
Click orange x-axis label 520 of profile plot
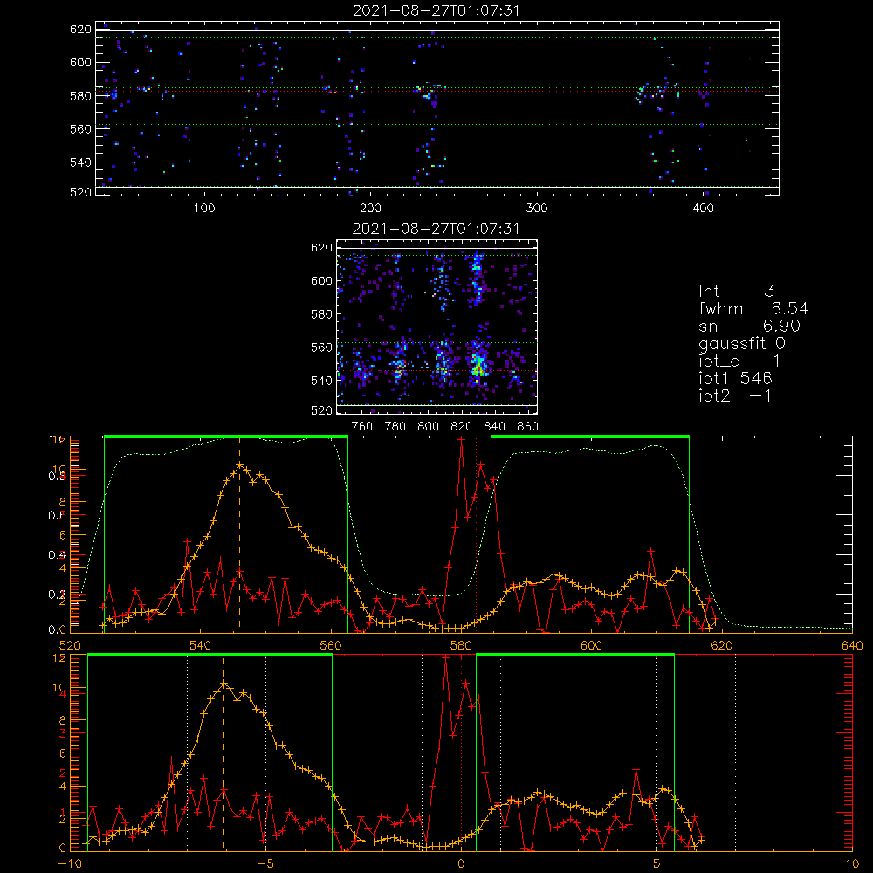pyautogui.click(x=70, y=646)
